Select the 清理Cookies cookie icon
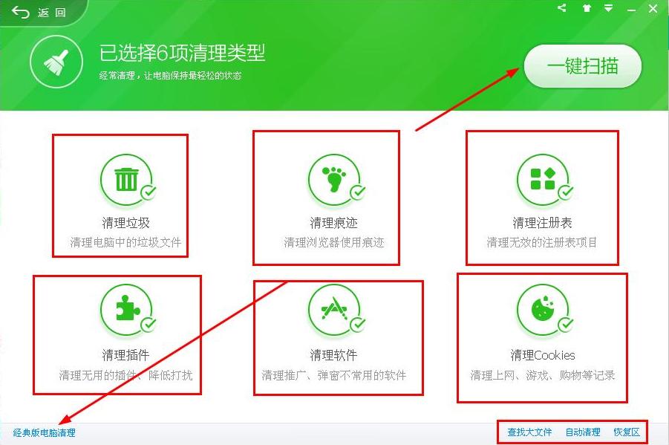 [542, 311]
